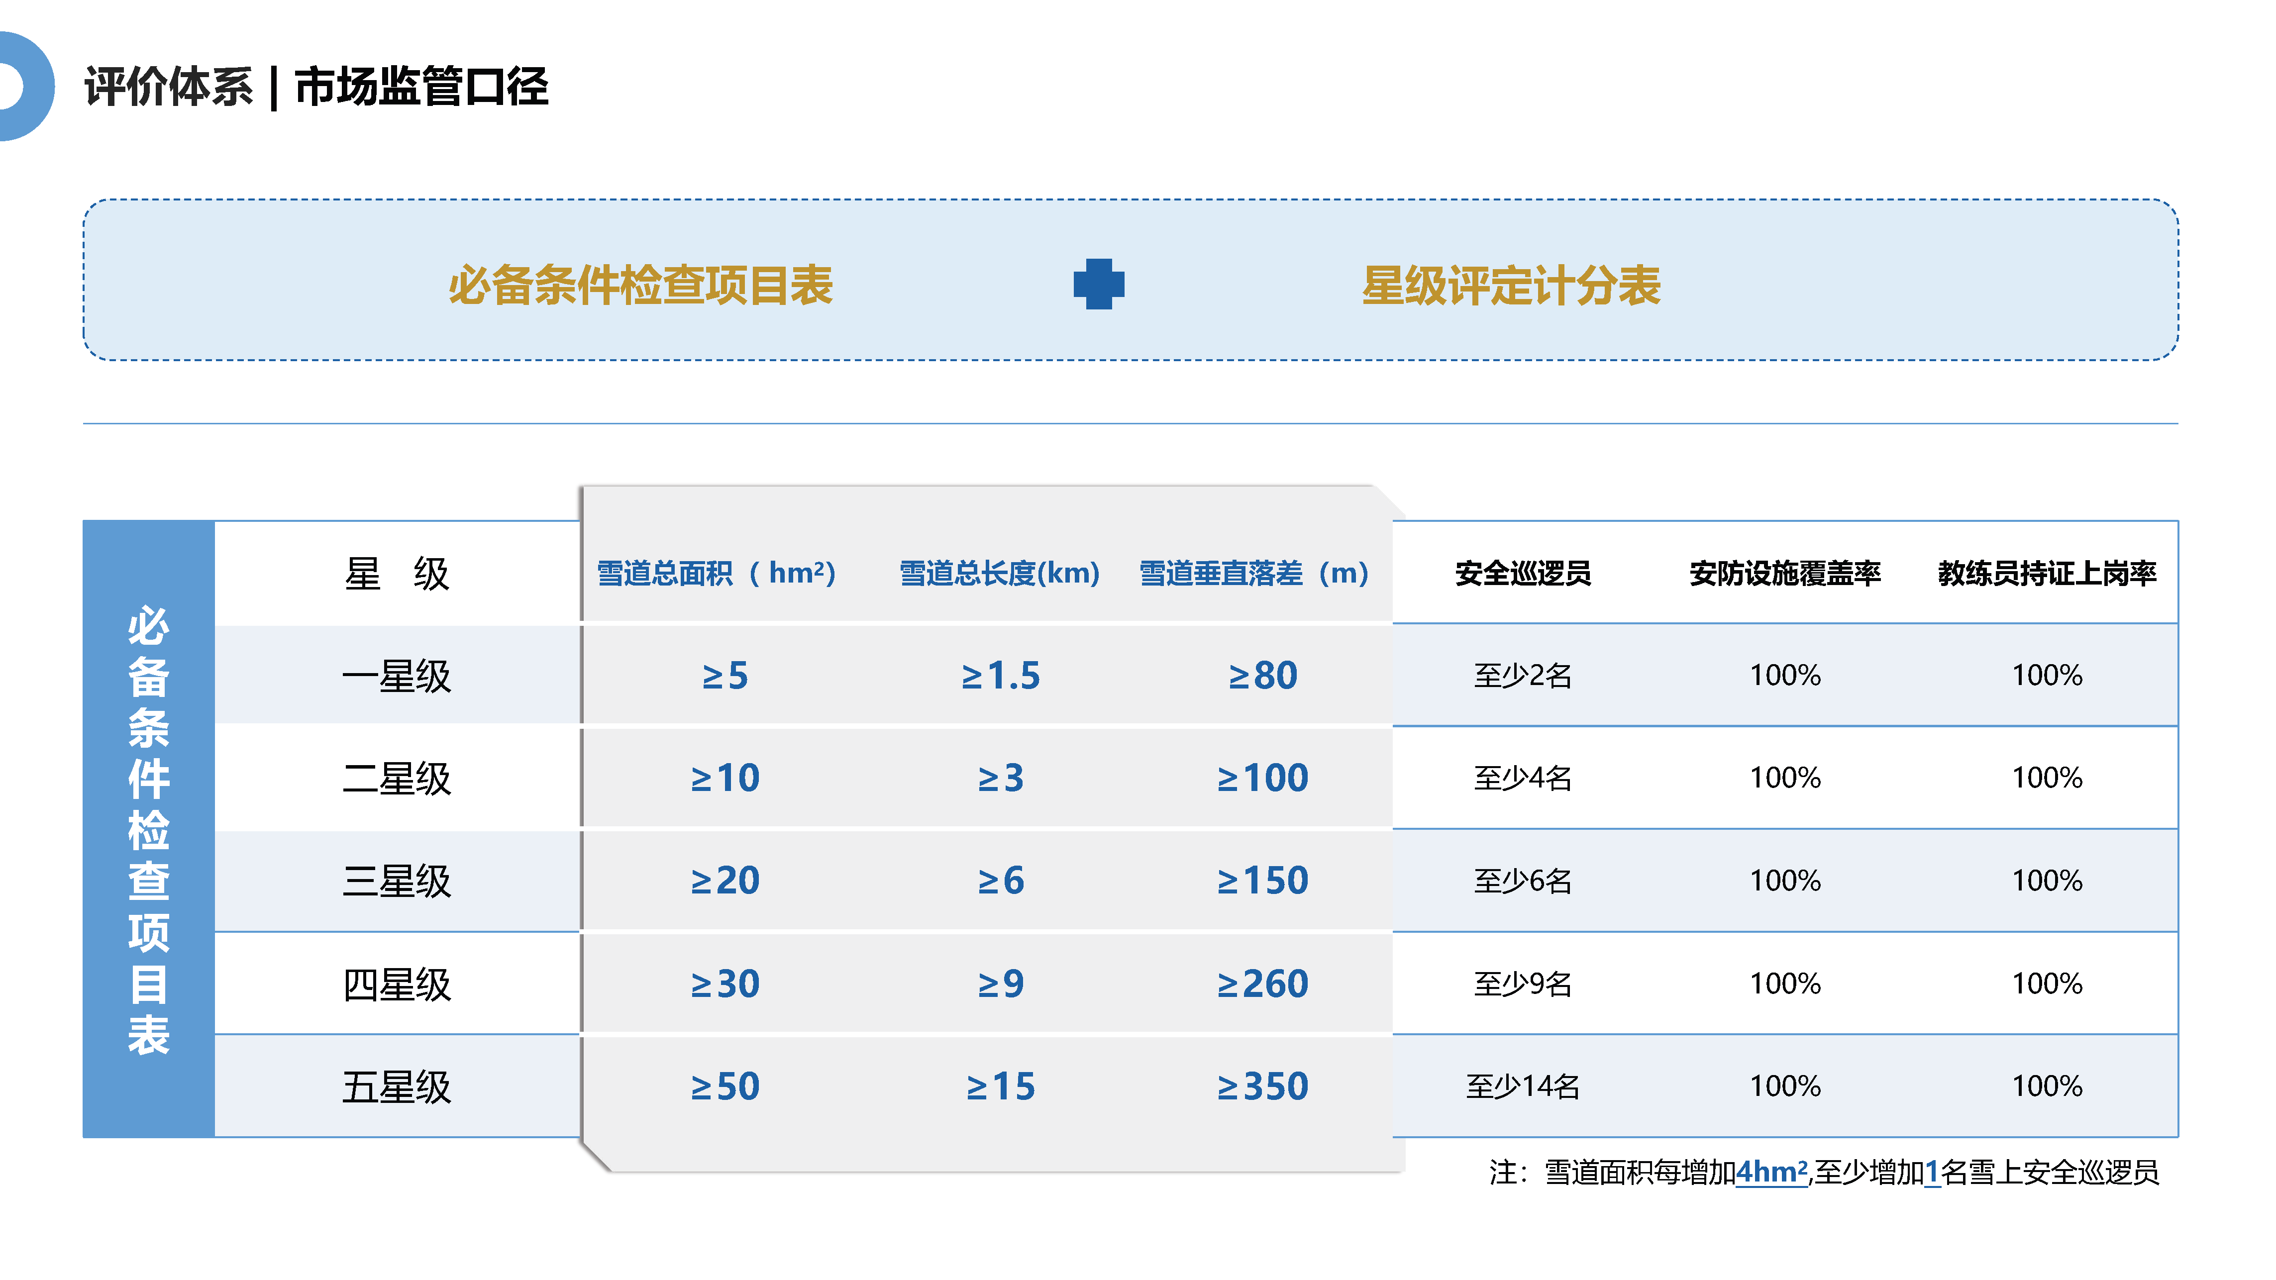Select the slide title 评价体系 | 市场监管口径
The width and height of the screenshot is (2276, 1280).
[x=316, y=87]
